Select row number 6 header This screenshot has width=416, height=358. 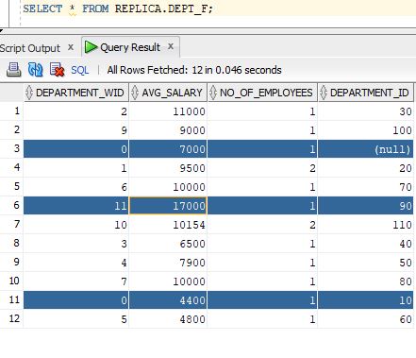pos(11,205)
